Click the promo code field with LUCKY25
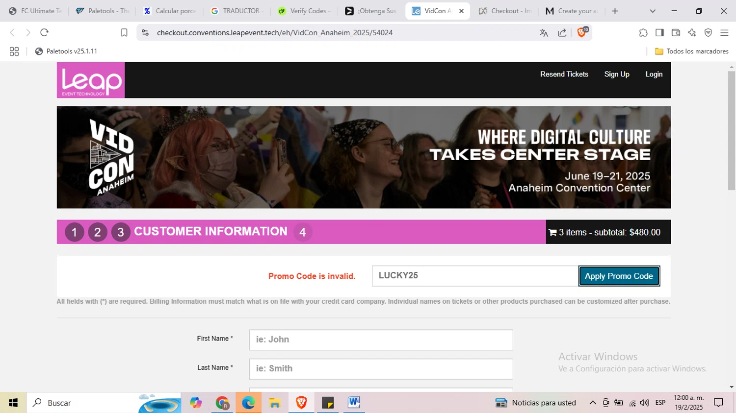Image resolution: width=736 pixels, height=413 pixels. click(x=475, y=276)
